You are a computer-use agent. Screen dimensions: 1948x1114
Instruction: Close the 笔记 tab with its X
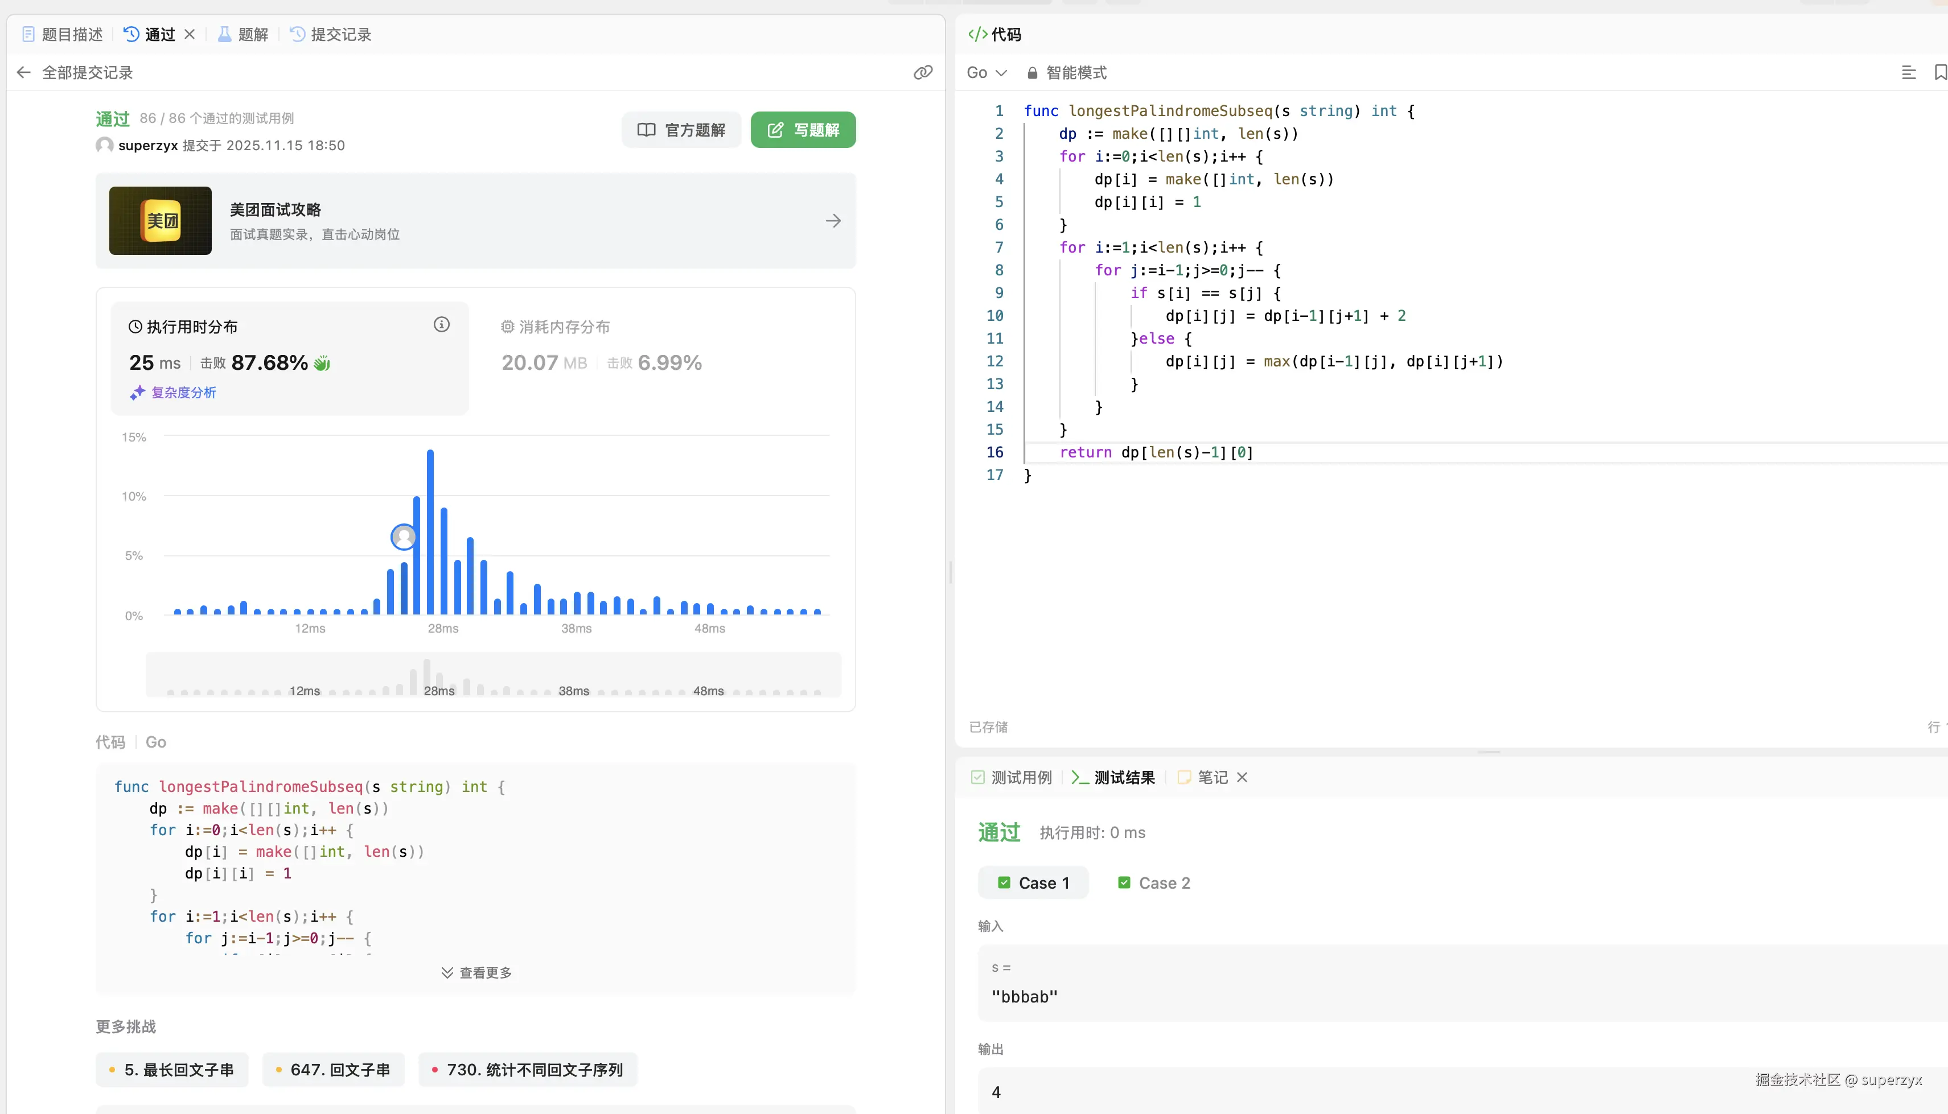pos(1242,778)
